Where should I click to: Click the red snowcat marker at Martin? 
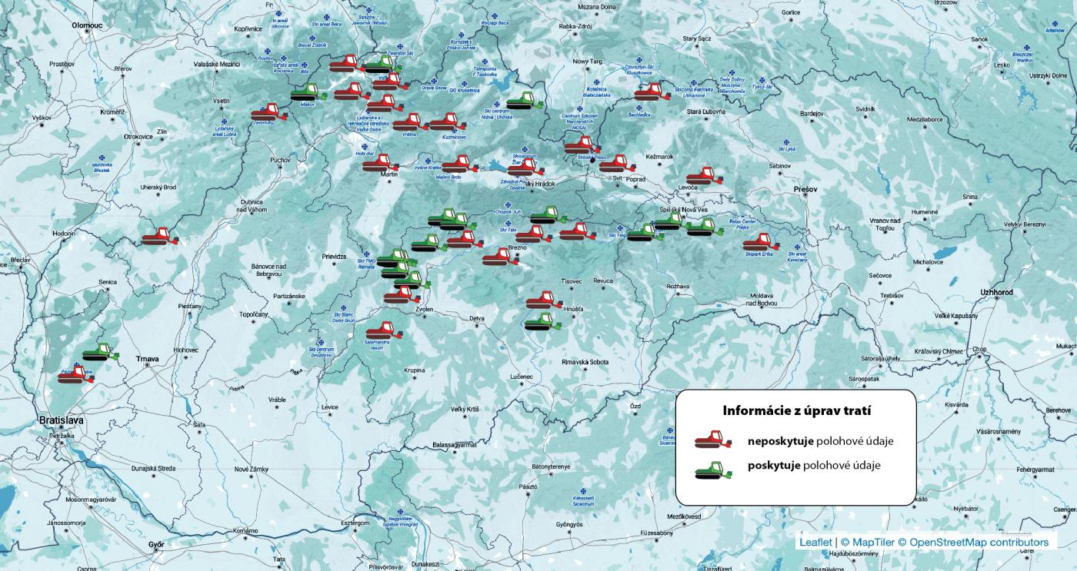coord(381,163)
